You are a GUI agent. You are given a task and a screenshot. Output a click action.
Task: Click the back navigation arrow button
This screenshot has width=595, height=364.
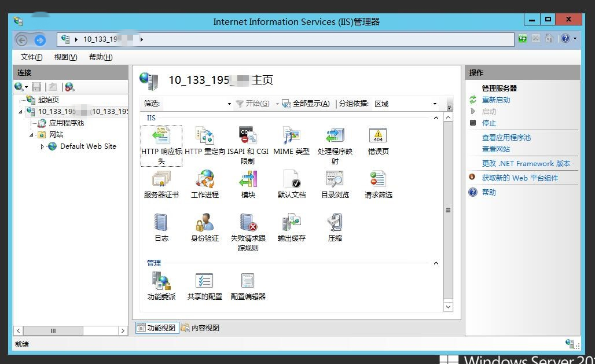[x=21, y=40]
